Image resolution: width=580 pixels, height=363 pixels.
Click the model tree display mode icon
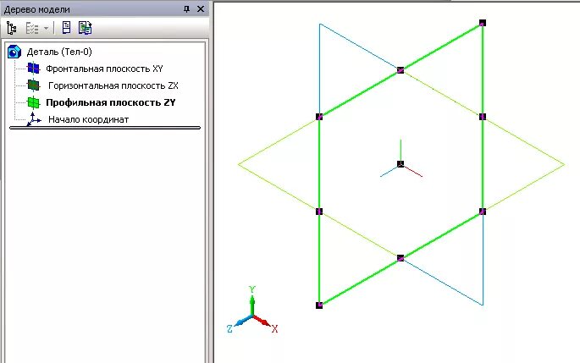(x=12, y=28)
